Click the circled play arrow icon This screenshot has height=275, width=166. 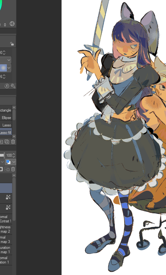pos(12,24)
